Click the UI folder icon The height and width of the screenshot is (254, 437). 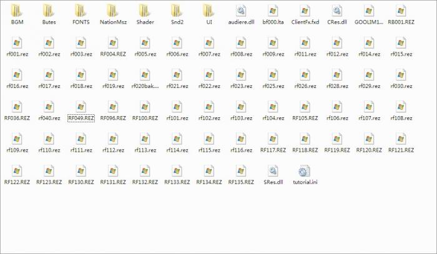[x=209, y=11]
